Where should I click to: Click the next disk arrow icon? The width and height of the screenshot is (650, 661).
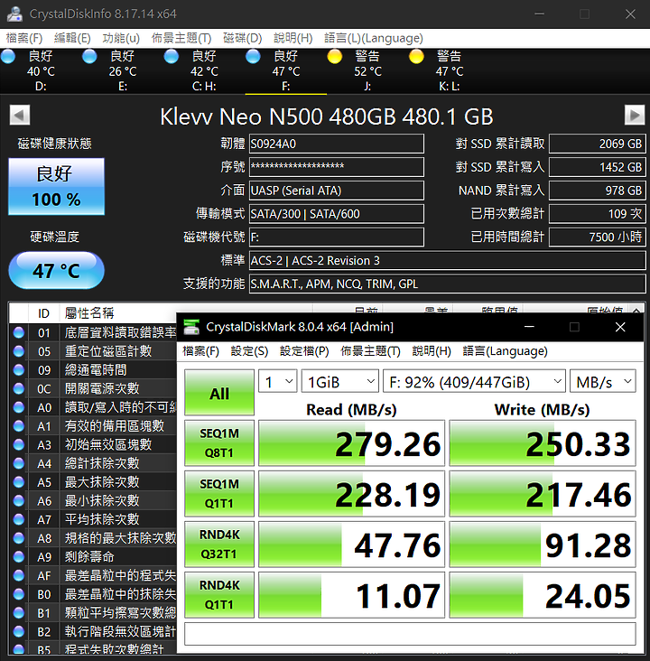tap(635, 115)
